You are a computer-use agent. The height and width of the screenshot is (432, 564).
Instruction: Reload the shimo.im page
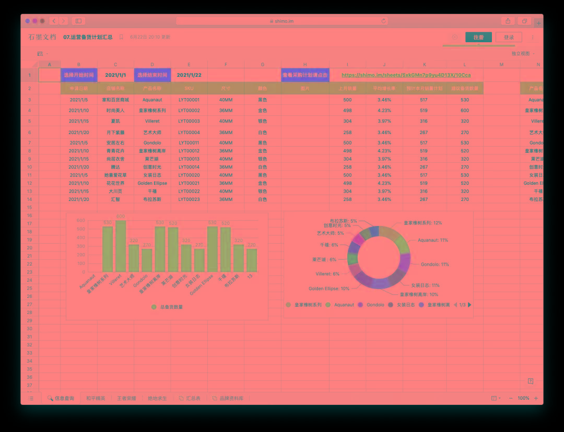click(383, 21)
